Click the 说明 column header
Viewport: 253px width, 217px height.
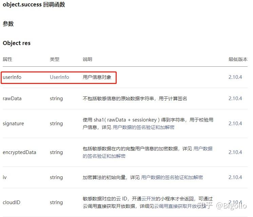point(87,59)
